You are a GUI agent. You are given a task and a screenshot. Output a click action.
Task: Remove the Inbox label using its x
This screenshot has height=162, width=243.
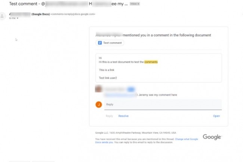pos(138,4)
